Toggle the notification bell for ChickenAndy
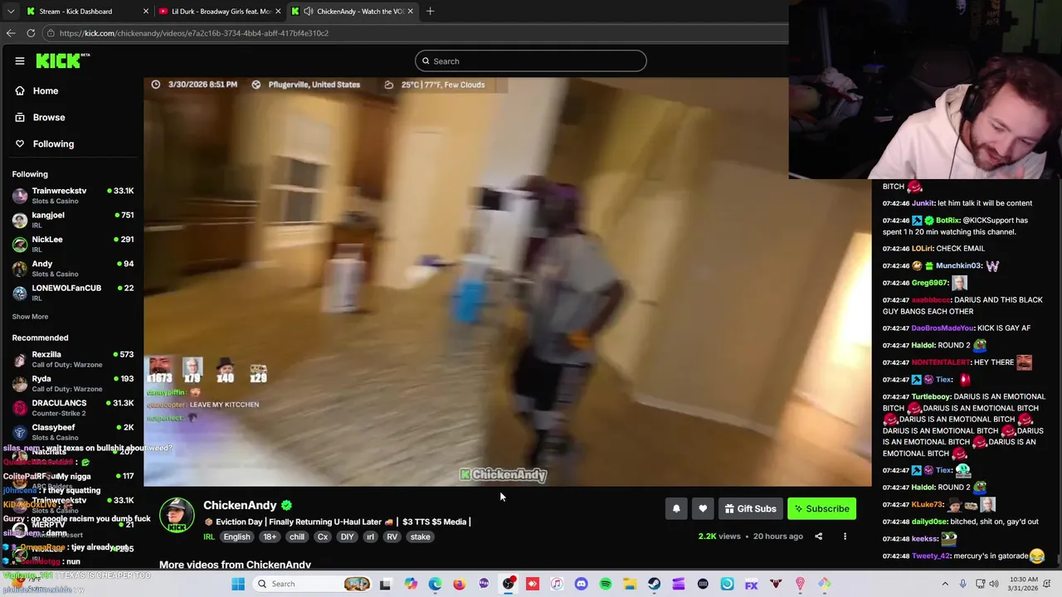The image size is (1062, 597). pyautogui.click(x=676, y=508)
